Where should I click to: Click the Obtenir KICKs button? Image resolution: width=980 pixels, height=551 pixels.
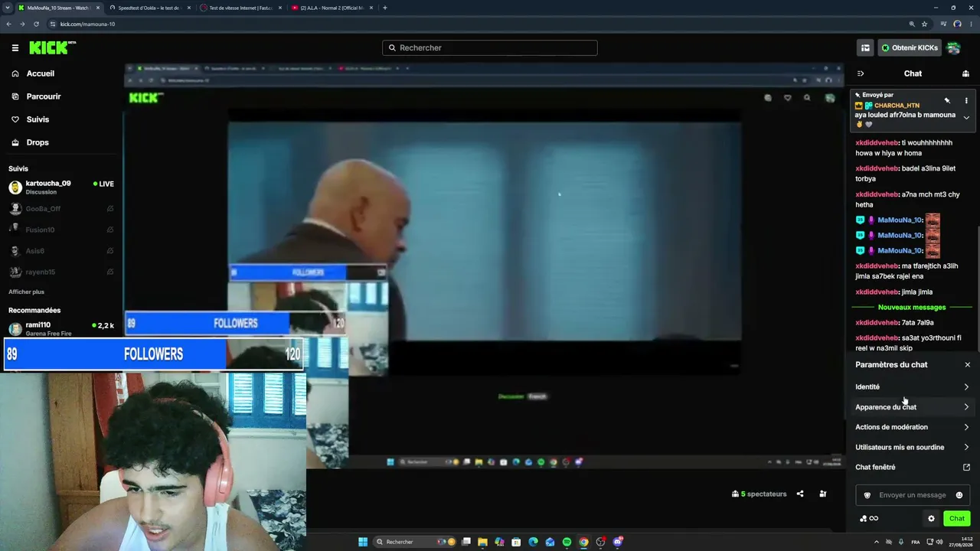point(909,47)
